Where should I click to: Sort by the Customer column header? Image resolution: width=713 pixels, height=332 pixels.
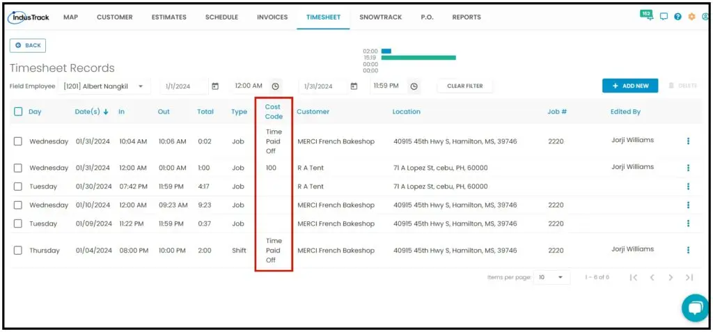(313, 111)
